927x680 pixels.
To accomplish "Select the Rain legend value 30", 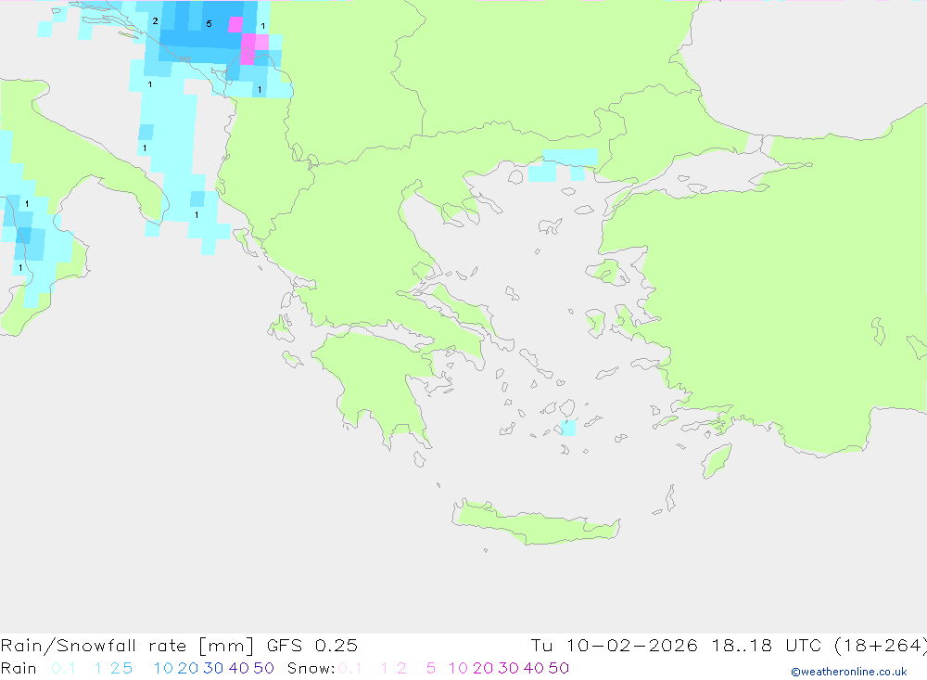I will 213,668.
